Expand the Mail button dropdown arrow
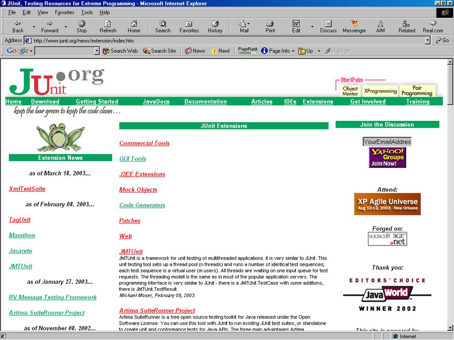Viewport: 454px width, 340px height. click(249, 24)
